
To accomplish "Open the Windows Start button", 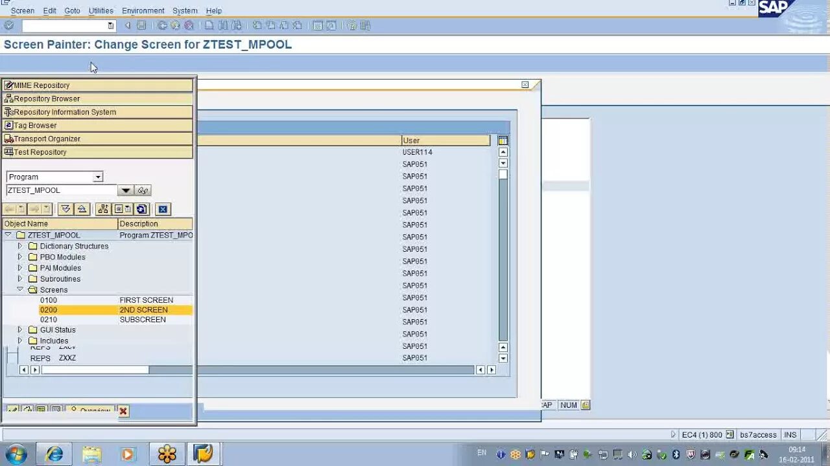I will 16,454.
